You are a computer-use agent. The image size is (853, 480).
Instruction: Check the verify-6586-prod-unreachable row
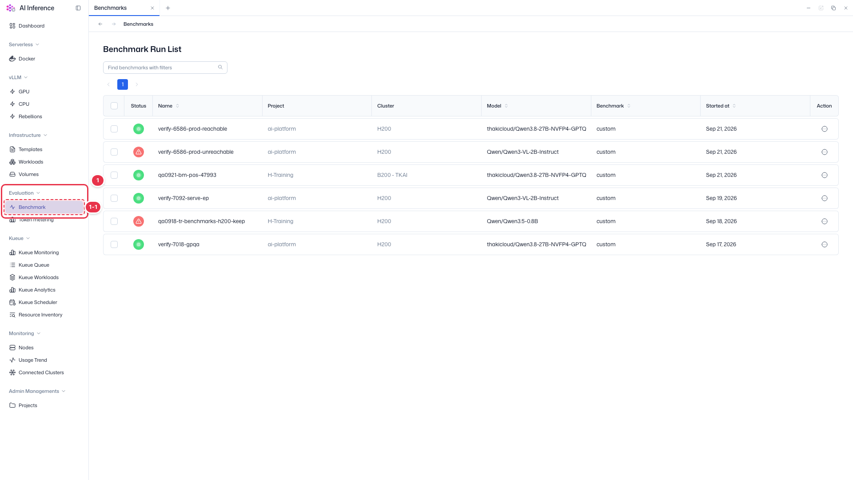(114, 152)
